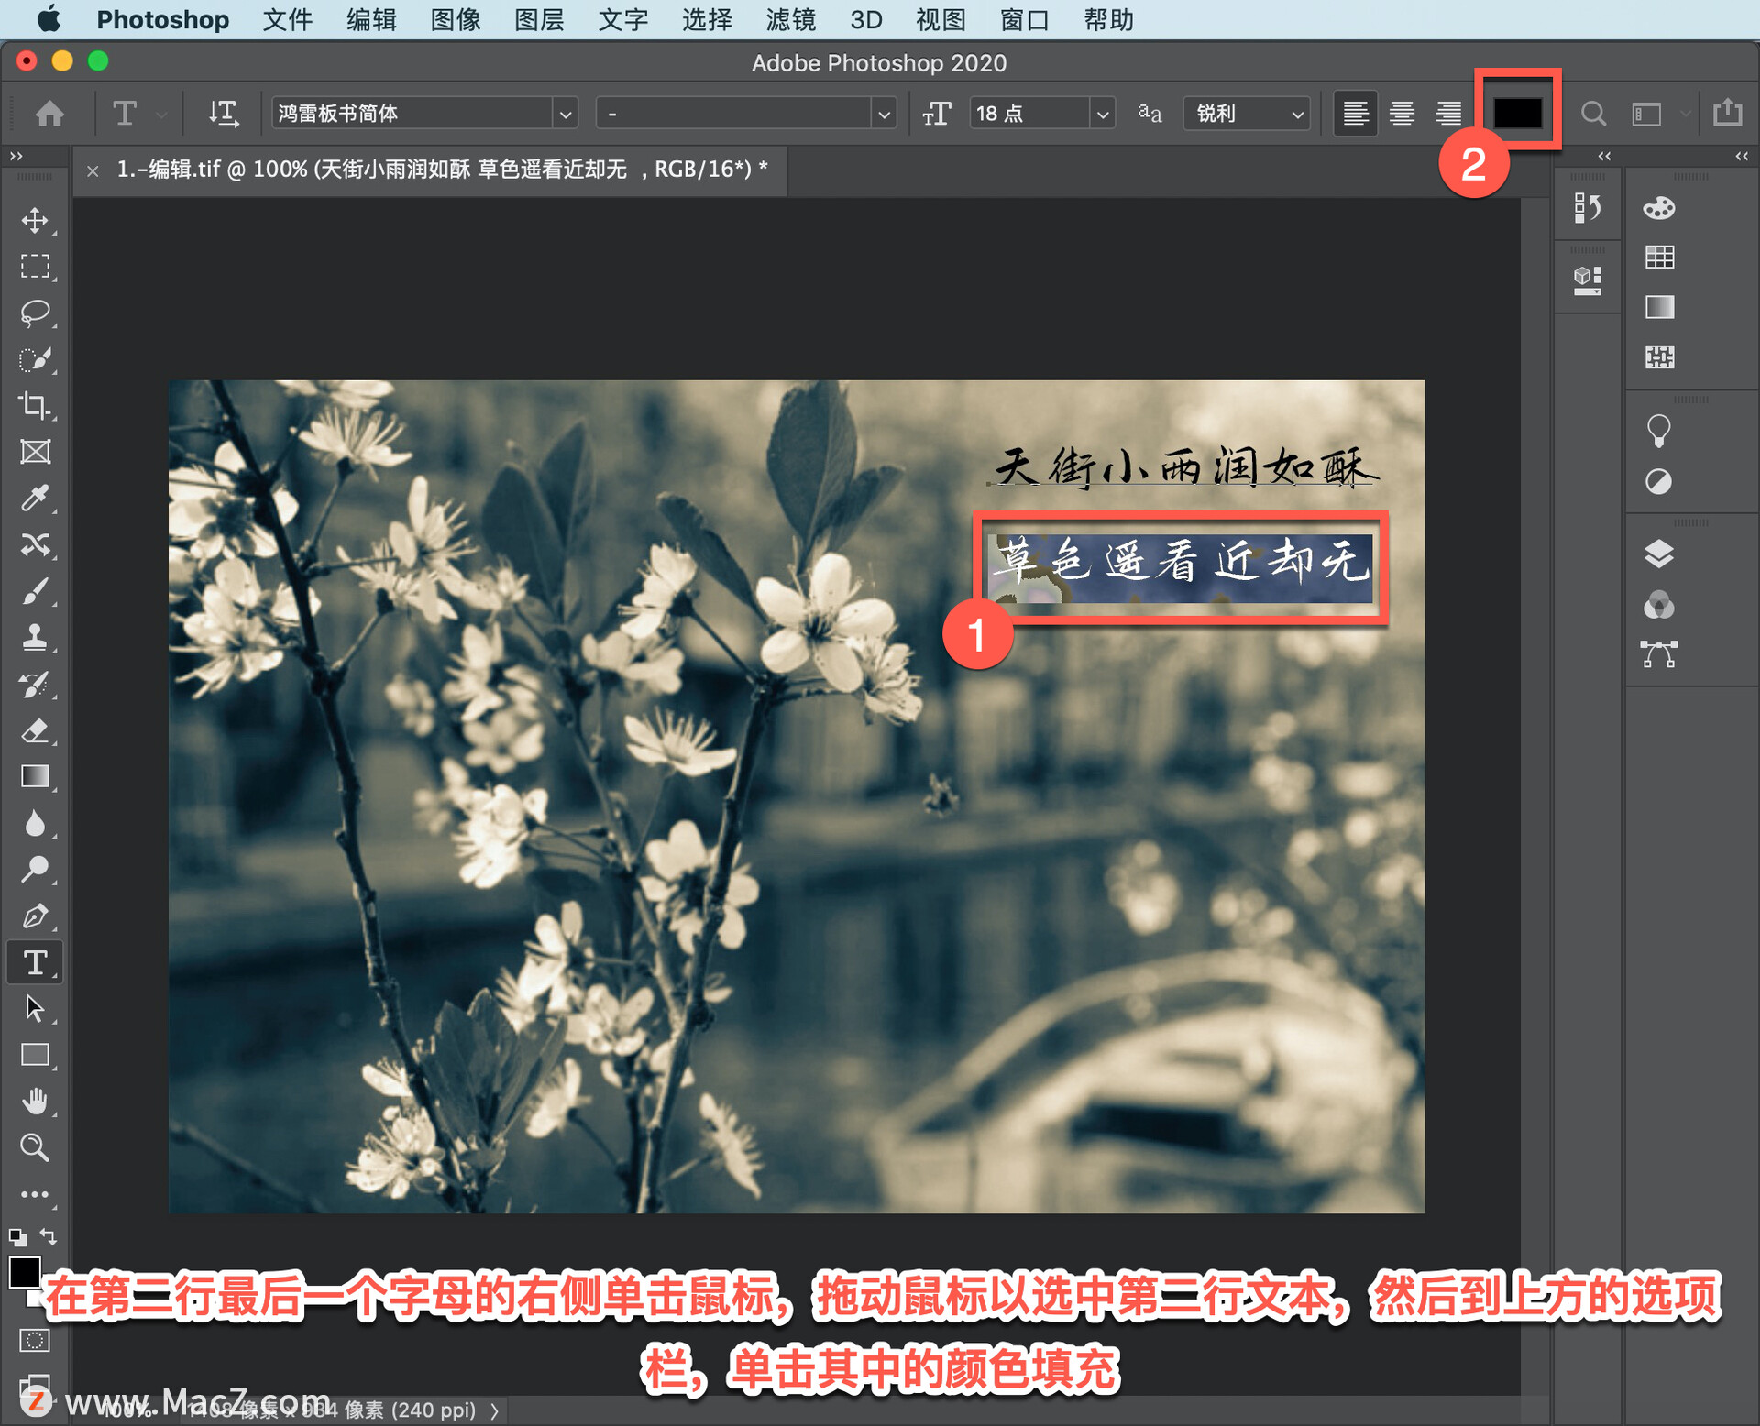Select the Eyedropper tool
1760x1426 pixels.
pyautogui.click(x=35, y=499)
